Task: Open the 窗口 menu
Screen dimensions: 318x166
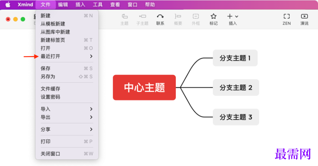Action: (x=133, y=5)
